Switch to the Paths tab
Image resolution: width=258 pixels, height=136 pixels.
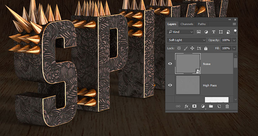tap(202, 24)
